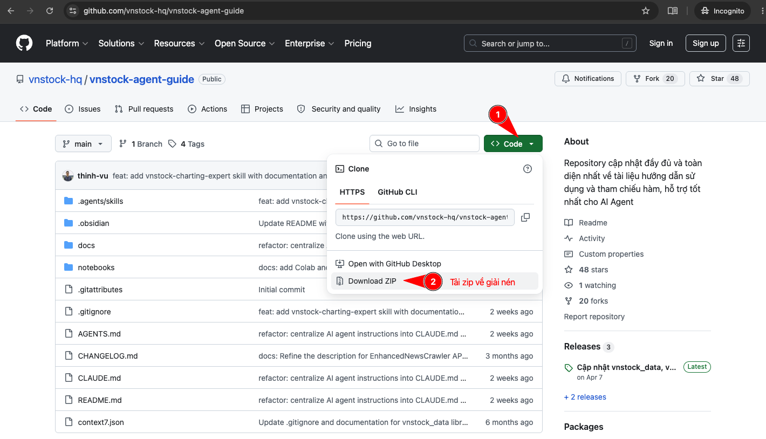Open README.md file
The width and height of the screenshot is (766, 439).
(x=100, y=400)
